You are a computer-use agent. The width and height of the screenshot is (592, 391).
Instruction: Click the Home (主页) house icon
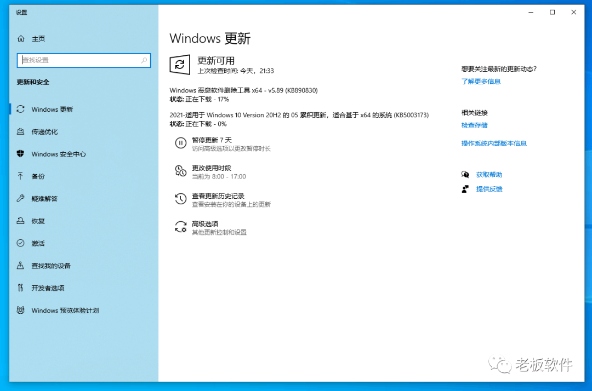21,38
